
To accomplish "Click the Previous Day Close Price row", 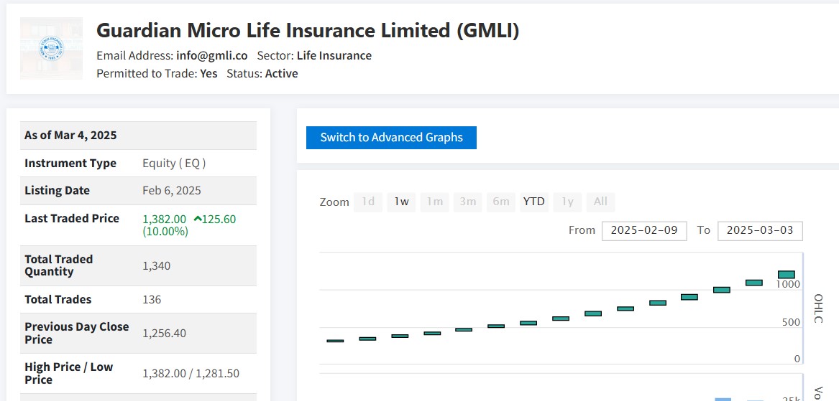I will click(138, 333).
